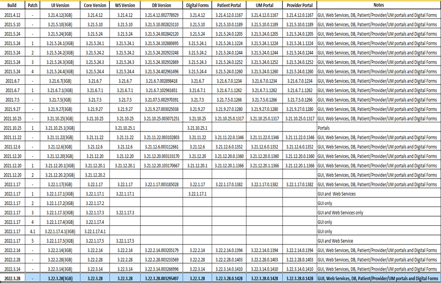
Task: Select the Notes cell reading Portals
Action: pos(324,128)
